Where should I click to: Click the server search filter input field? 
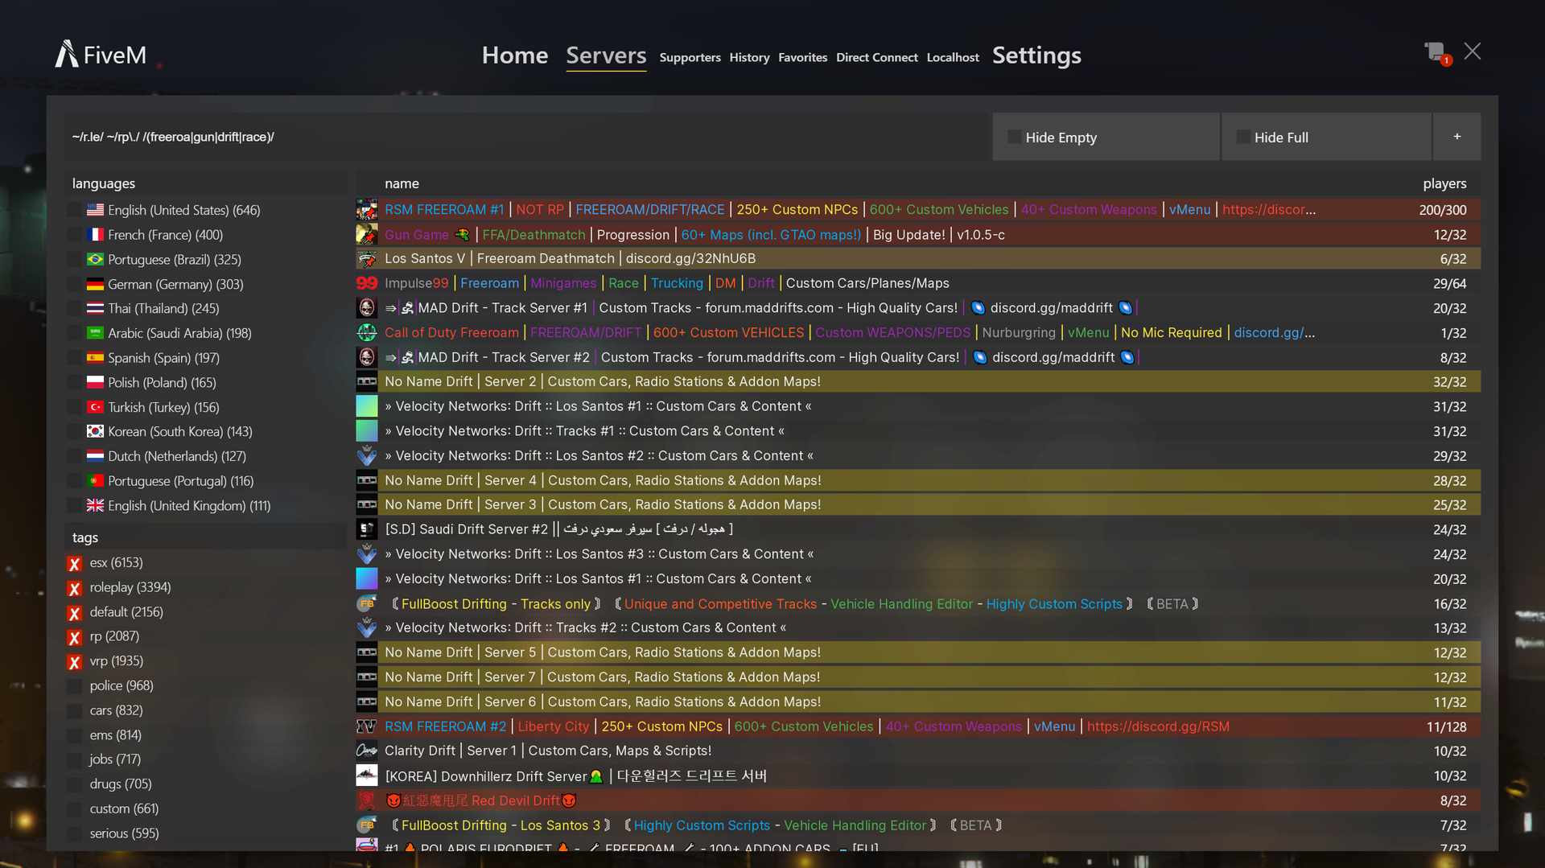[523, 137]
